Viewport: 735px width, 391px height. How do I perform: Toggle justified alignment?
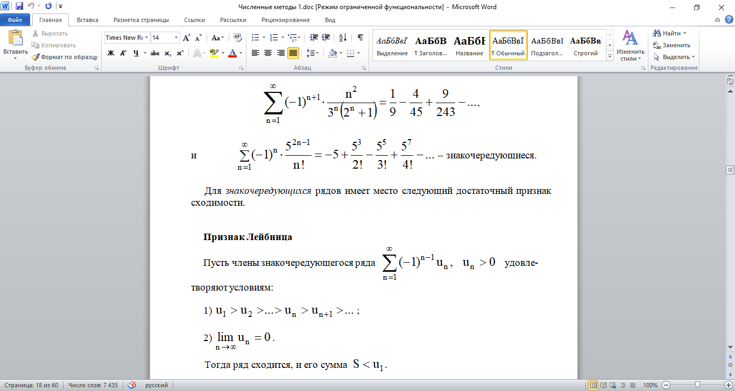pos(293,53)
